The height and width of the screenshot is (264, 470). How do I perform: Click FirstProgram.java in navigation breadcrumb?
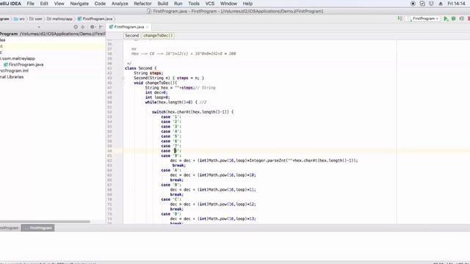pos(95,19)
